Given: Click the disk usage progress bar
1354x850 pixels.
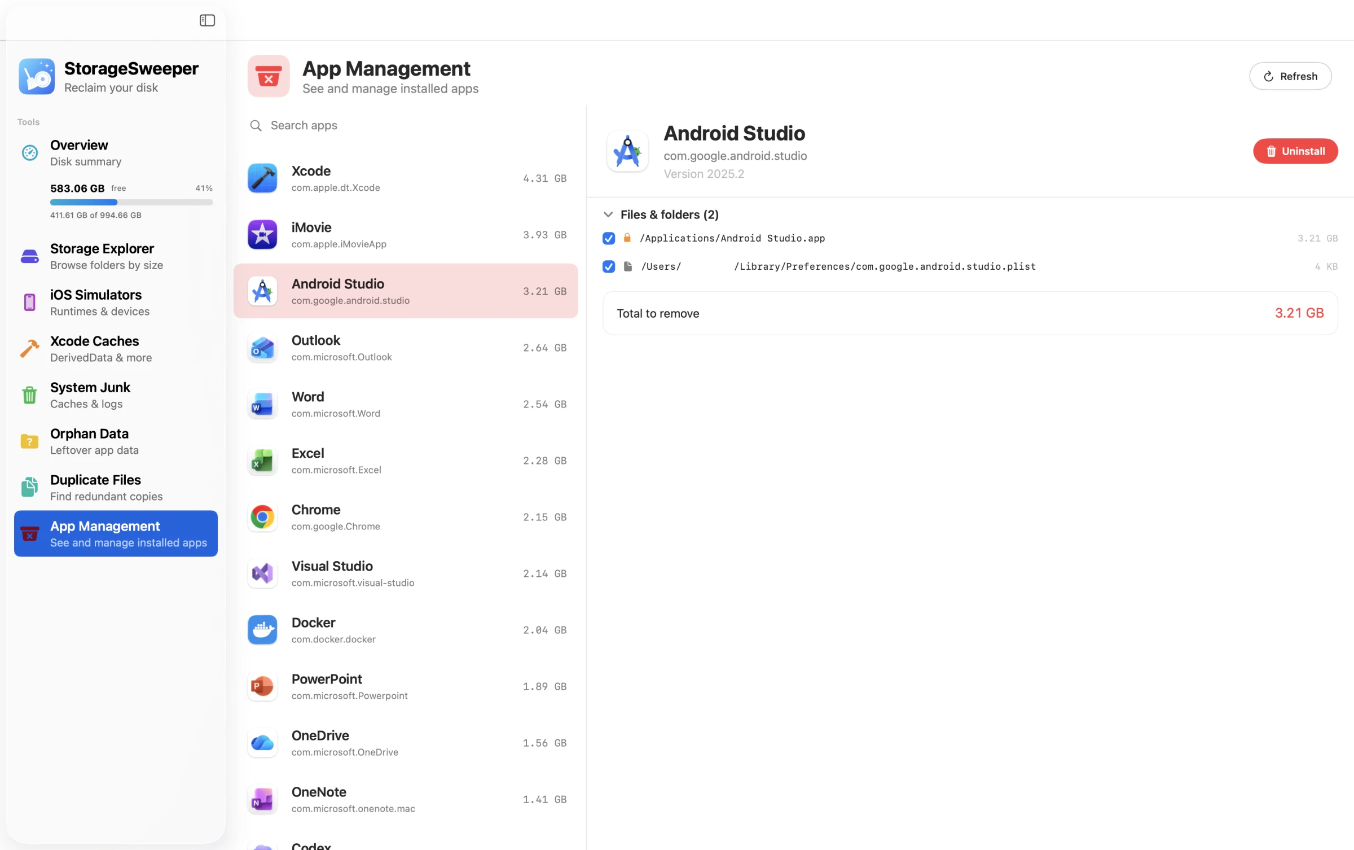Looking at the screenshot, I should [131, 202].
